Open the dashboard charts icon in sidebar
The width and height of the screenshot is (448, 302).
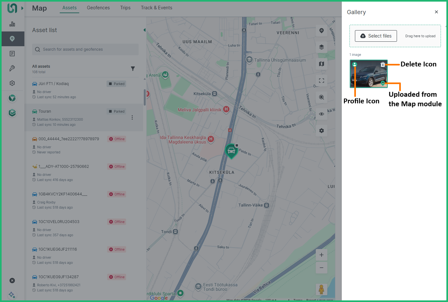click(12, 24)
